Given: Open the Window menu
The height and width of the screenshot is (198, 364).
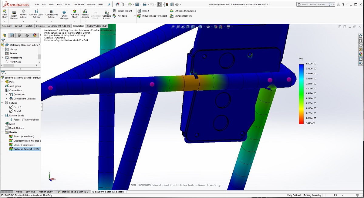Looking at the screenshot, I should [x=91, y=5].
